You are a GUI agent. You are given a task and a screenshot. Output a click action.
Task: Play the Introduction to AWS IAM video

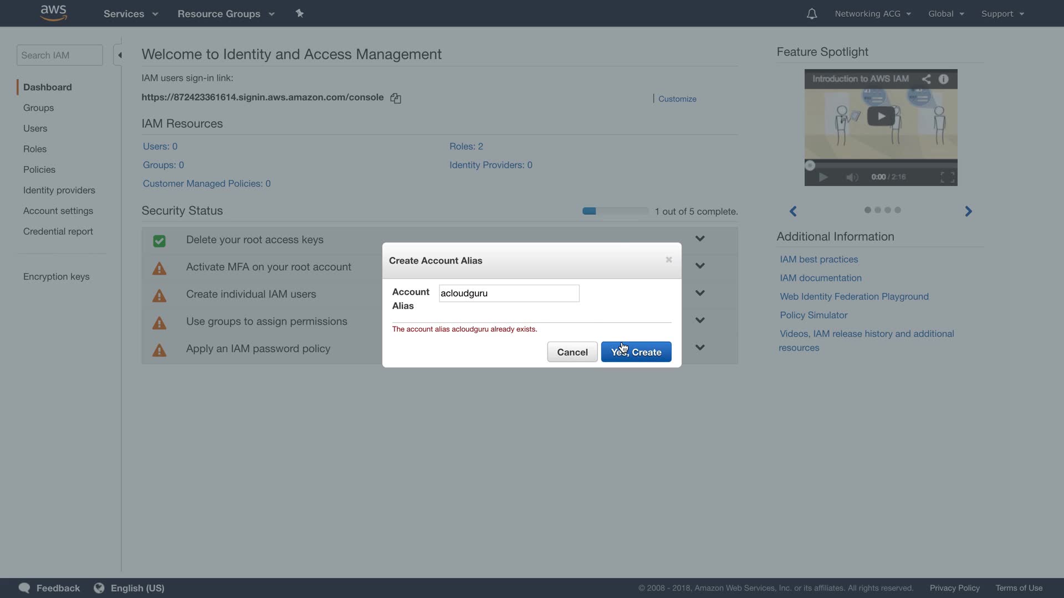coord(881,116)
